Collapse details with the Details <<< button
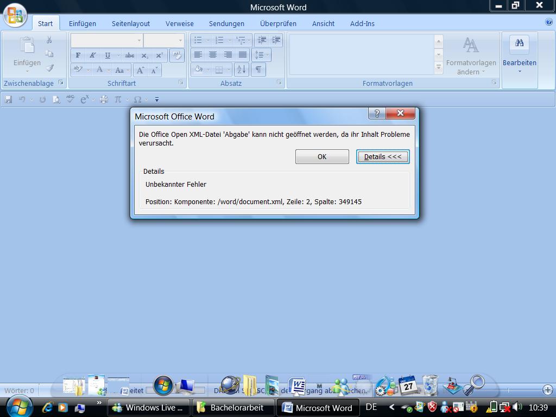The width and height of the screenshot is (556, 417). click(x=383, y=156)
